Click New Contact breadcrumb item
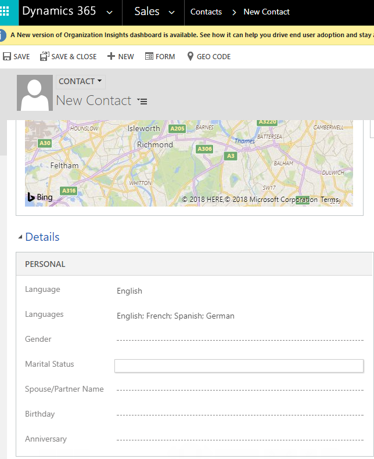 tap(267, 12)
